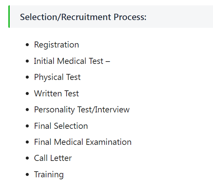The image size is (213, 190).
Task: Select the Final Medical Examination item
Action: 83,142
